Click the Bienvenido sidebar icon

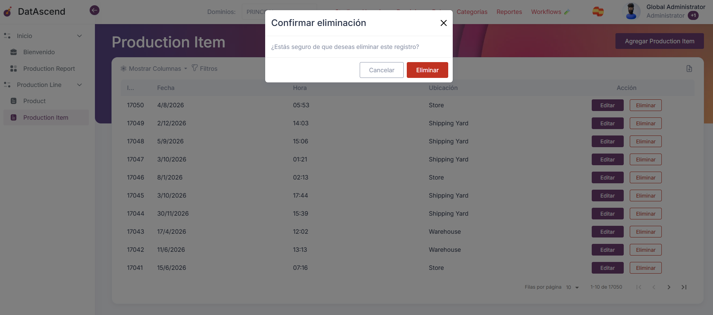pos(14,52)
